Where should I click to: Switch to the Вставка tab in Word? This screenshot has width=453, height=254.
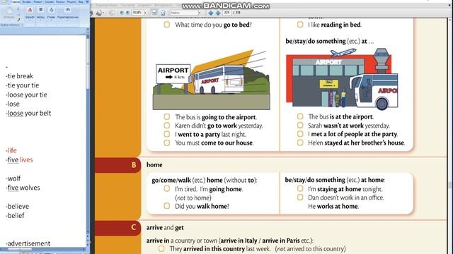pos(27,1)
